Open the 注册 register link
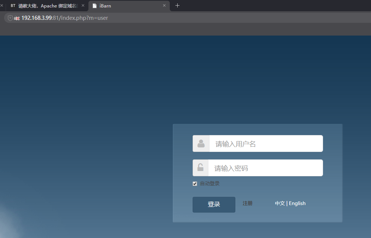 point(247,203)
